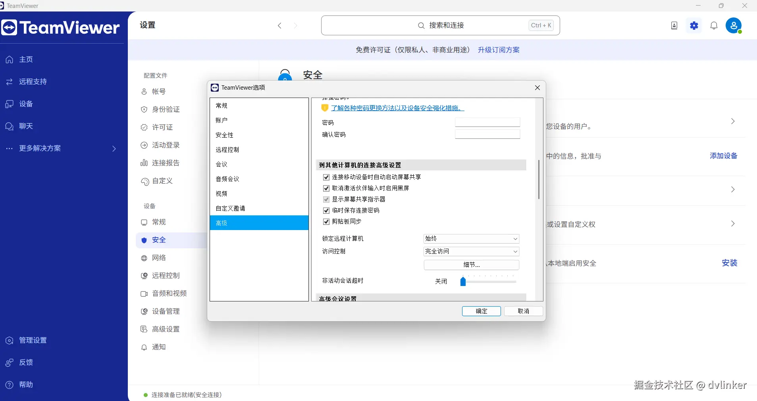
Task: Click the account person icon beside 帐号
Action: click(144, 92)
